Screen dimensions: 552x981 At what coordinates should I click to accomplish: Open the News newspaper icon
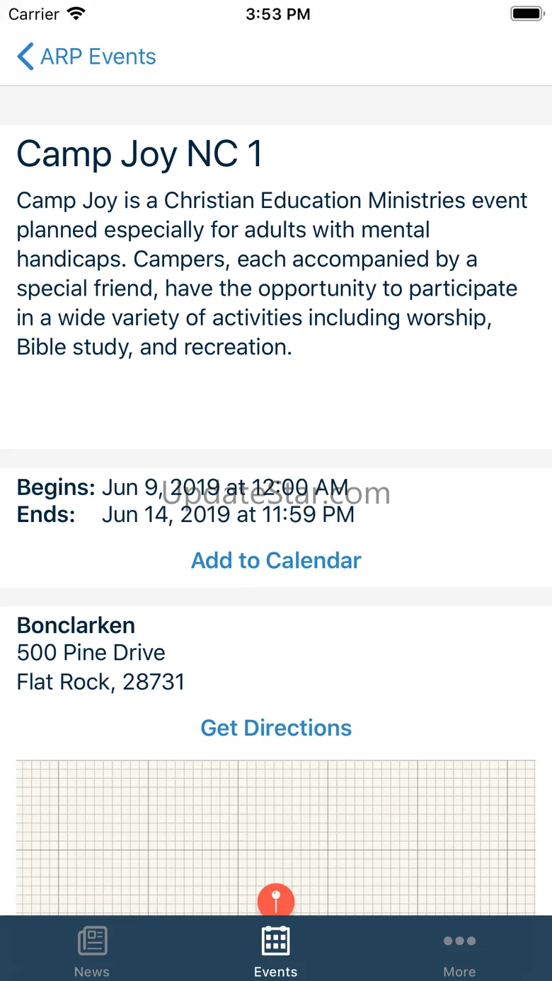click(92, 941)
